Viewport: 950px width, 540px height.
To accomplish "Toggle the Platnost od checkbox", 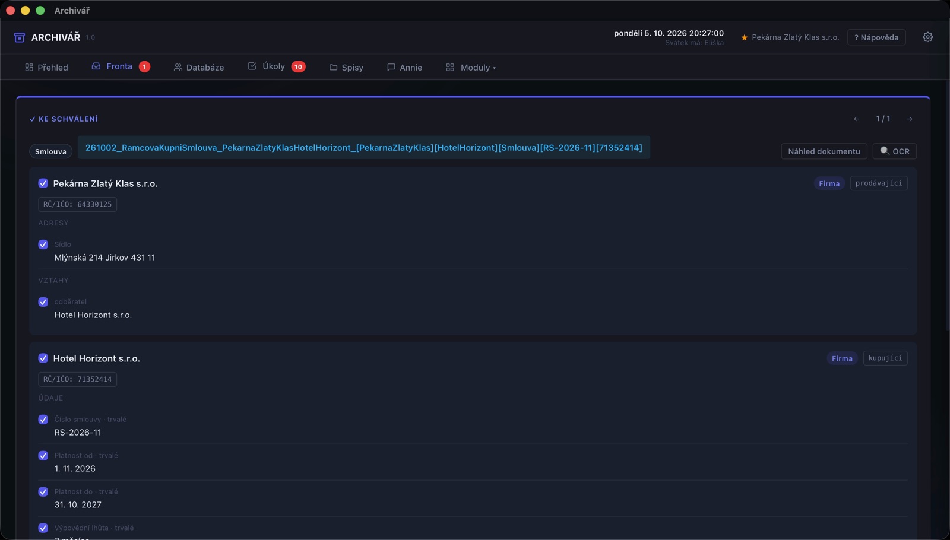I will [43, 456].
